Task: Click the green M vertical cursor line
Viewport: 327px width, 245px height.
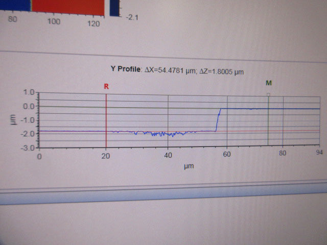Action: [x=268, y=122]
